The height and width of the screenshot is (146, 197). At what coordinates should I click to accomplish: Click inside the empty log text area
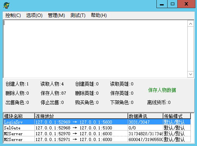pyautogui.click(x=95, y=49)
